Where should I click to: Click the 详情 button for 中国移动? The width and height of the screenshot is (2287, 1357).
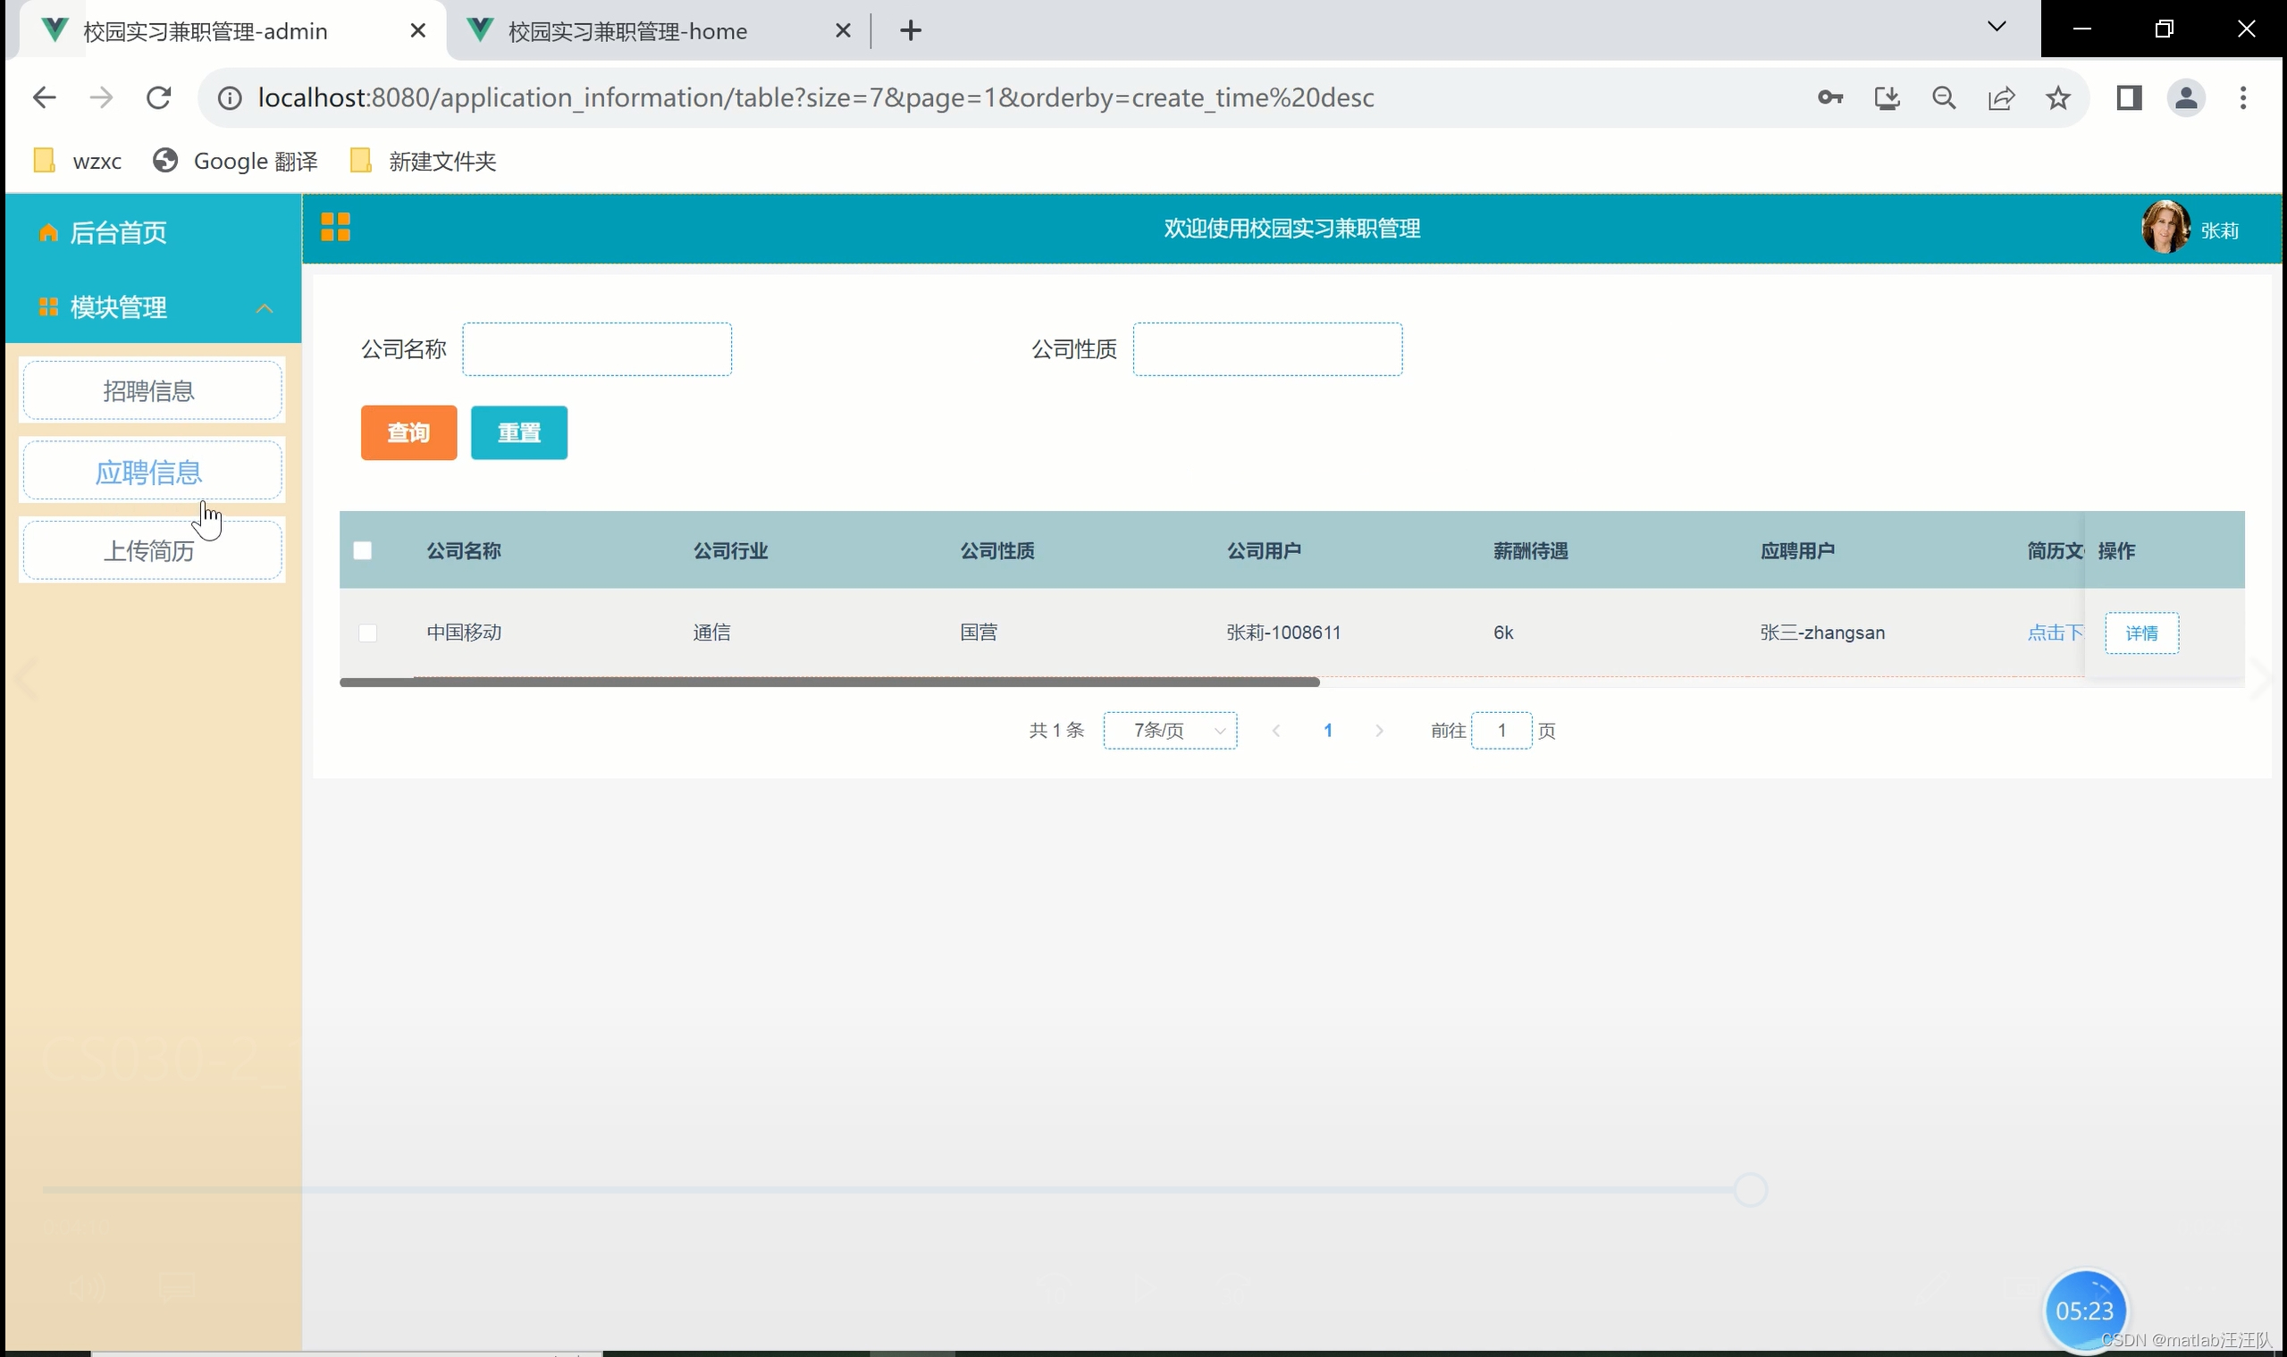pyautogui.click(x=2140, y=632)
